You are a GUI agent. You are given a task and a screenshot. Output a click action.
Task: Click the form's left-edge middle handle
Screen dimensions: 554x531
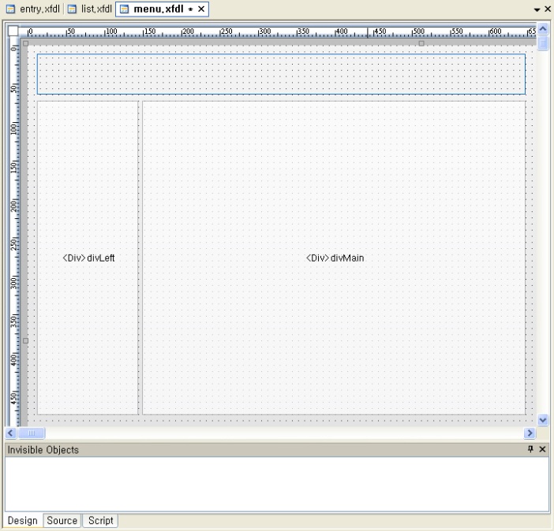click(25, 340)
